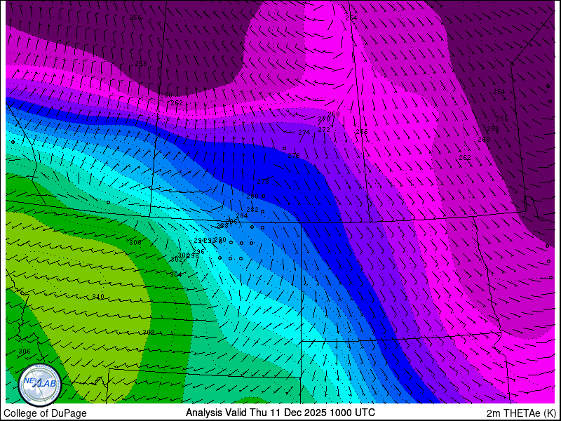Click the 282 contour label
The height and width of the screenshot is (421, 561).
click(252, 209)
